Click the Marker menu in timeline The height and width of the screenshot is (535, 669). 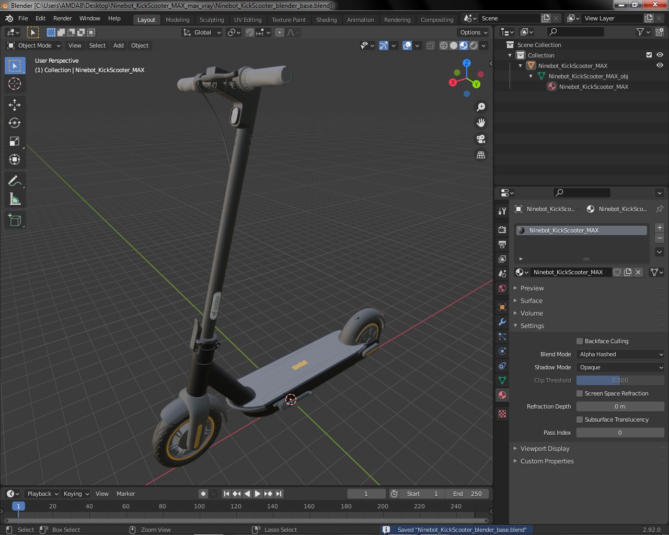click(x=125, y=494)
